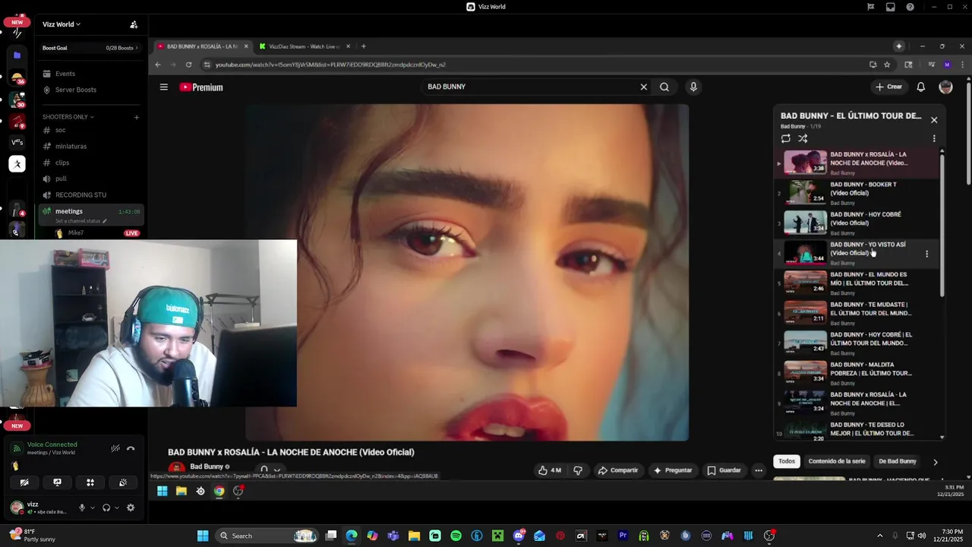The width and height of the screenshot is (972, 547).
Task: Open Discord soundboard
Action: tap(123, 482)
